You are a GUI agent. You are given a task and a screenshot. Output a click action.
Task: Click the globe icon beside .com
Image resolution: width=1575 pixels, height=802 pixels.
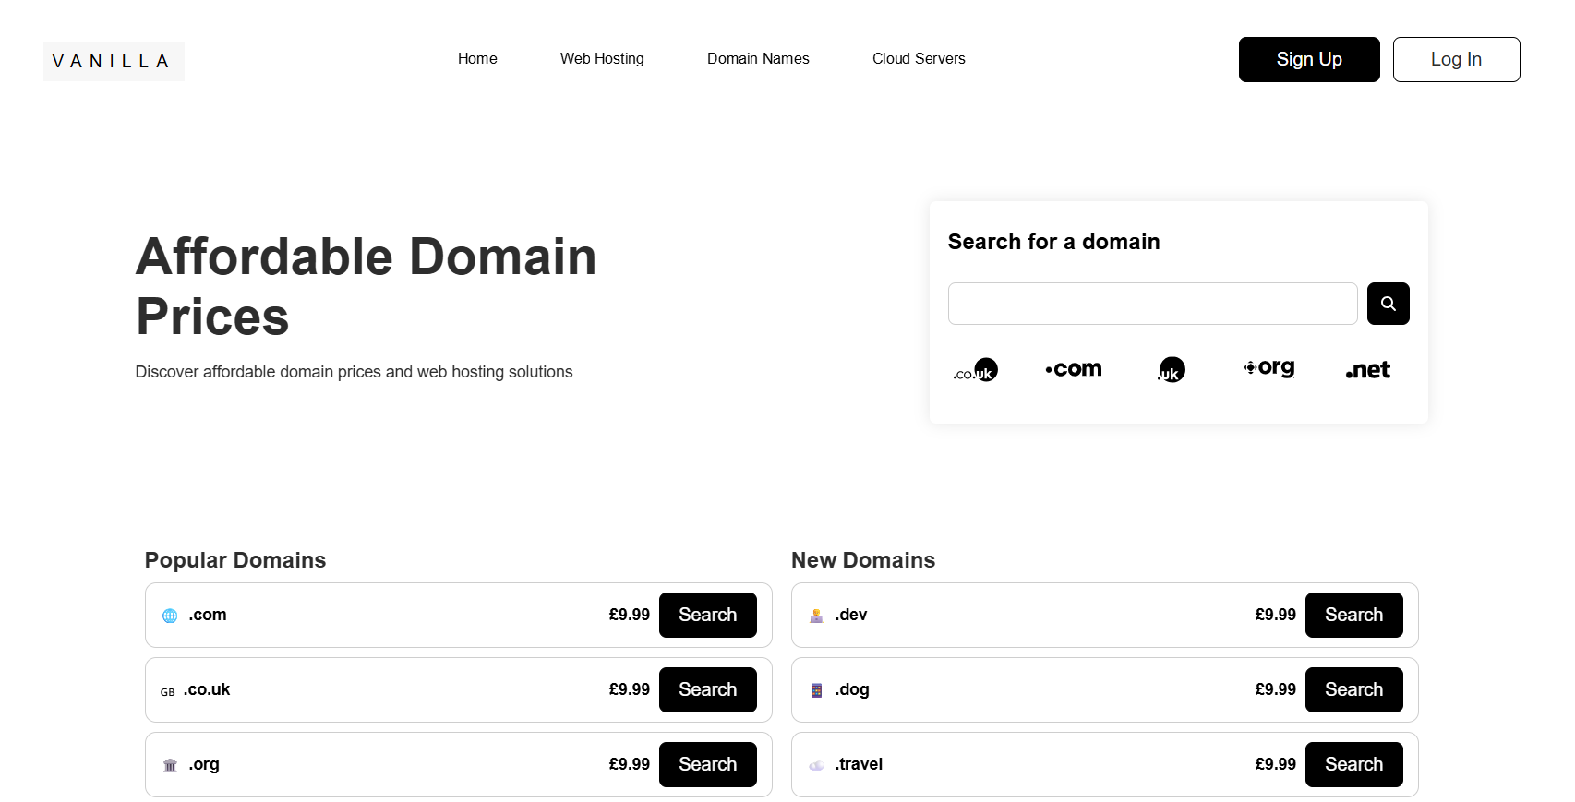coord(170,616)
